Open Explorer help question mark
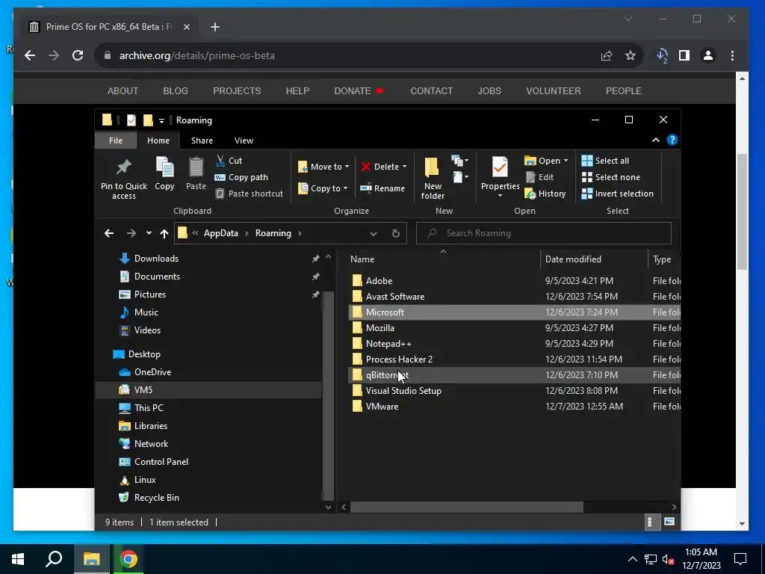Image resolution: width=765 pixels, height=574 pixels. coord(672,140)
